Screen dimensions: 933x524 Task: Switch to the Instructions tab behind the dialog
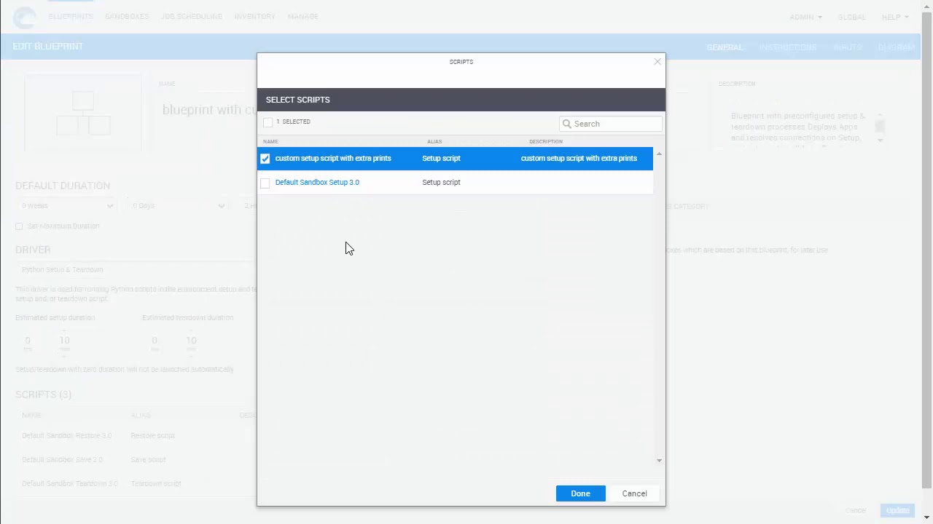788,47
